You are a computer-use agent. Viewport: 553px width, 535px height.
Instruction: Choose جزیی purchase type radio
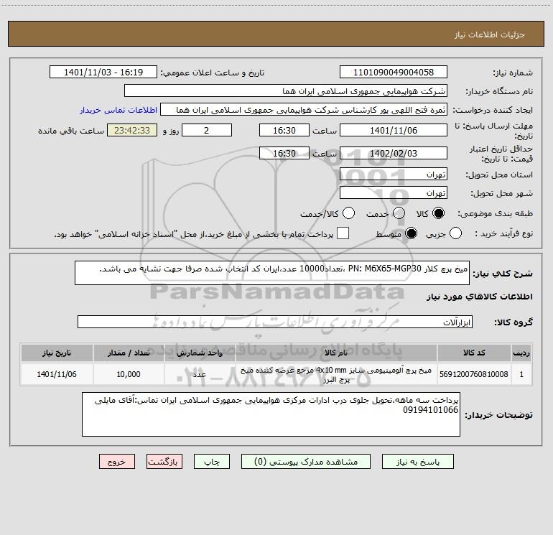455,233
